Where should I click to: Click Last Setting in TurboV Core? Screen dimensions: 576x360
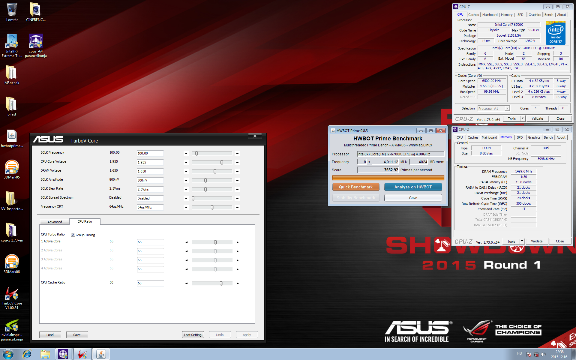(193, 335)
